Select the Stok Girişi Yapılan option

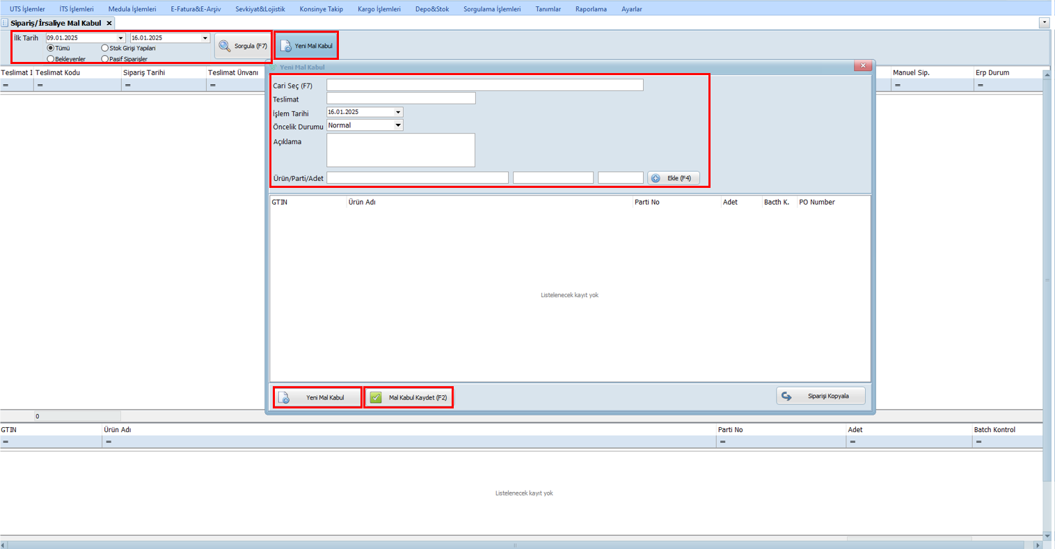tap(105, 48)
